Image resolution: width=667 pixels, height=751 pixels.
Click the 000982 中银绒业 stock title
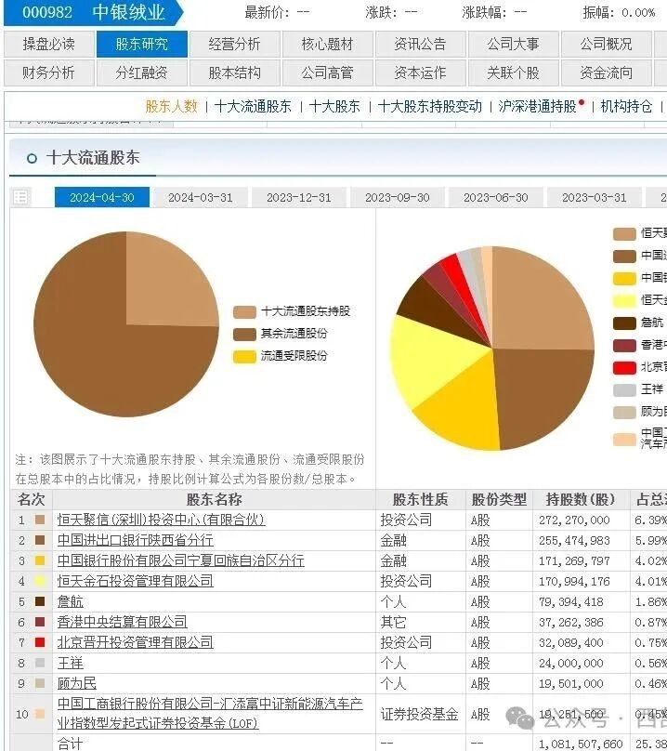point(94,12)
